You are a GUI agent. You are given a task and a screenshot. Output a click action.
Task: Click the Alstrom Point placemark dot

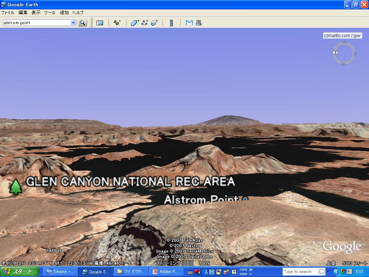coord(245,199)
